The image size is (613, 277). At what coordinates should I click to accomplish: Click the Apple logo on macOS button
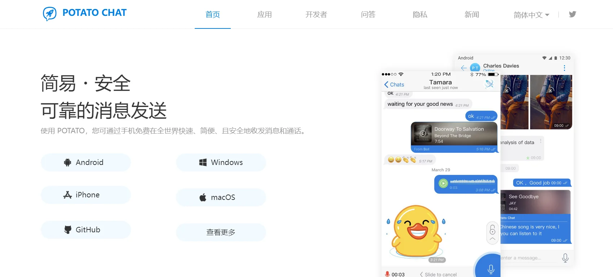(203, 197)
